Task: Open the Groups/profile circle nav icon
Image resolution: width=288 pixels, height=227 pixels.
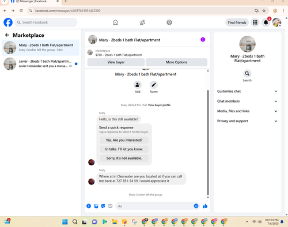Action: point(169,22)
